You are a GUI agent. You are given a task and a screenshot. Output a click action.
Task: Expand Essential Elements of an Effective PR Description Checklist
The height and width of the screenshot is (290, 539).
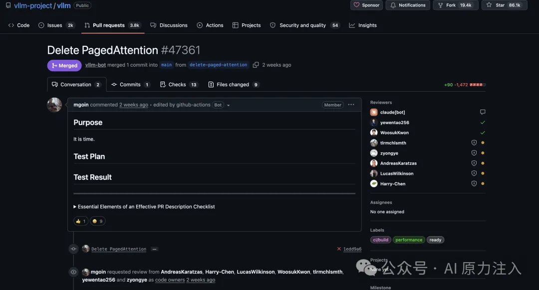144,207
